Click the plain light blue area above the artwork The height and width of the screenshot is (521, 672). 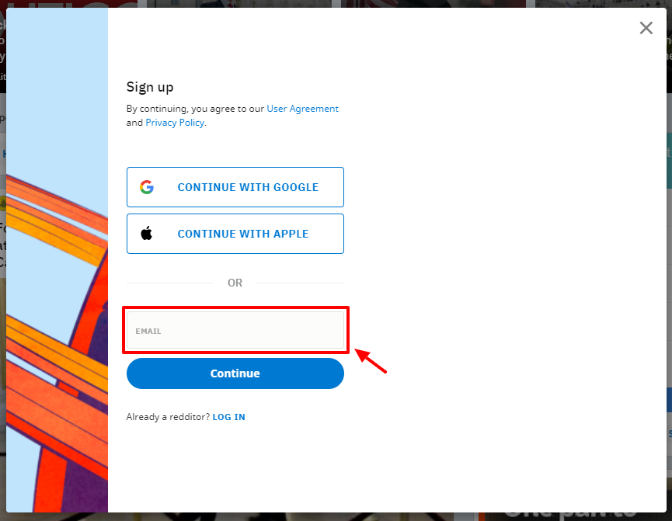tap(57, 85)
